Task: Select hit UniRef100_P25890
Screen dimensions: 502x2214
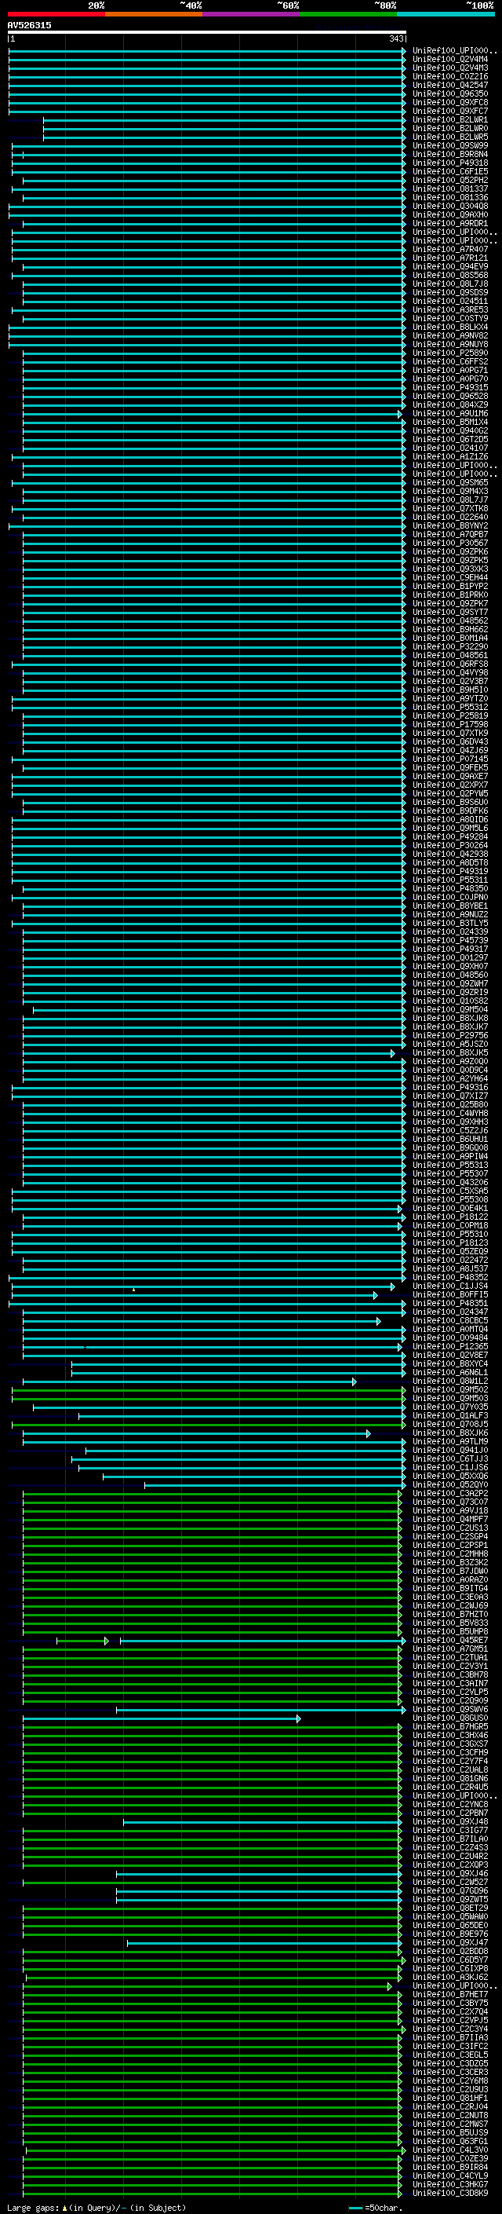Action: 450,353
